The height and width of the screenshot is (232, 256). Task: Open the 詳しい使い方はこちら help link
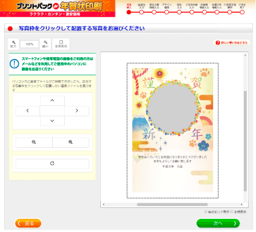[x=231, y=42]
